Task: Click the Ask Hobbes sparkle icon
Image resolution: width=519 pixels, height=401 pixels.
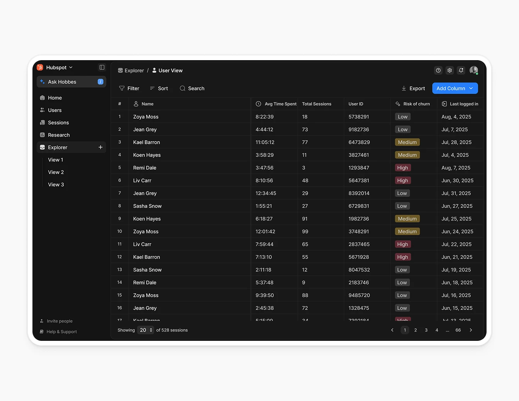Action: point(42,82)
